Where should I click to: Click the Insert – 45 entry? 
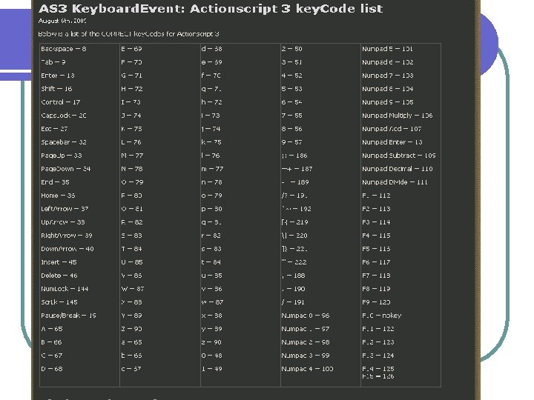tap(59, 262)
